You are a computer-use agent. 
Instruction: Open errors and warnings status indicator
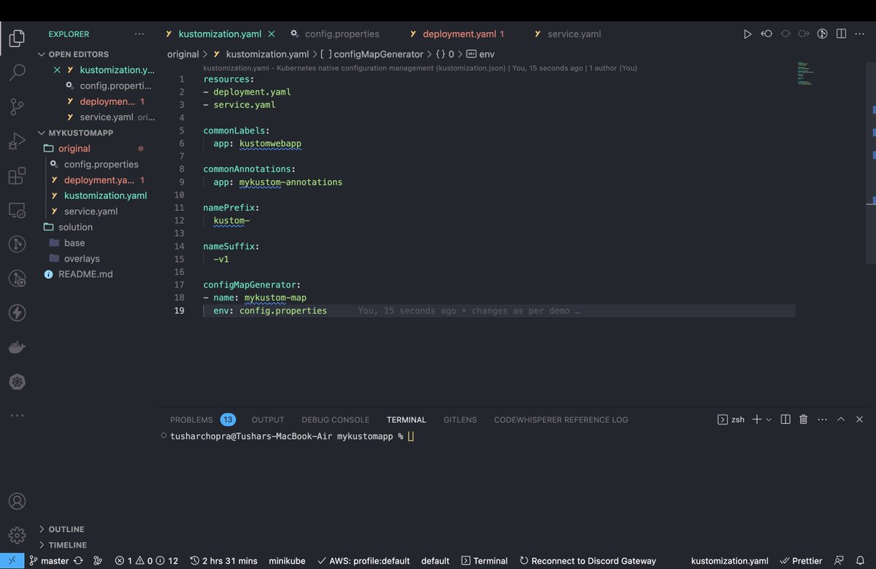[x=146, y=561]
